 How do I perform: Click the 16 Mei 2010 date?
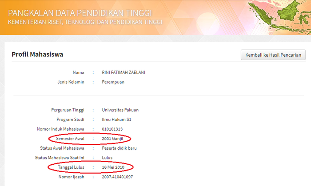(x=113, y=167)
